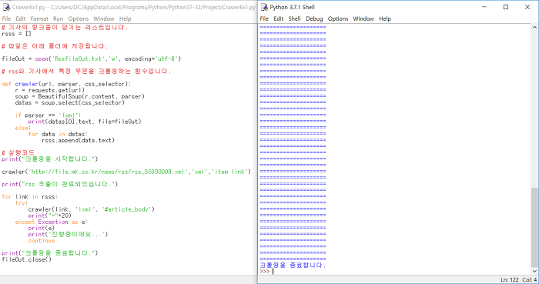The width and height of the screenshot is (539, 284).
Task: Click the crawler call with mk.co.kr URL
Action: click(x=126, y=172)
